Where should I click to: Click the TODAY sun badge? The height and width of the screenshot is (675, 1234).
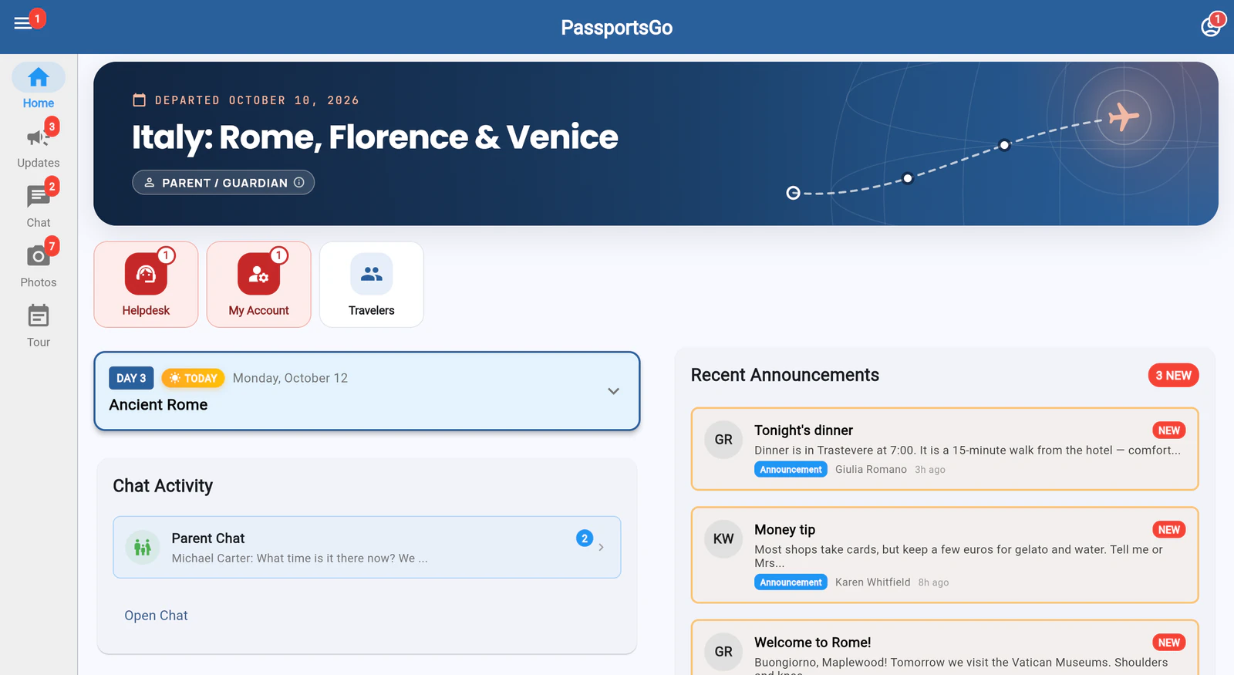coord(193,379)
